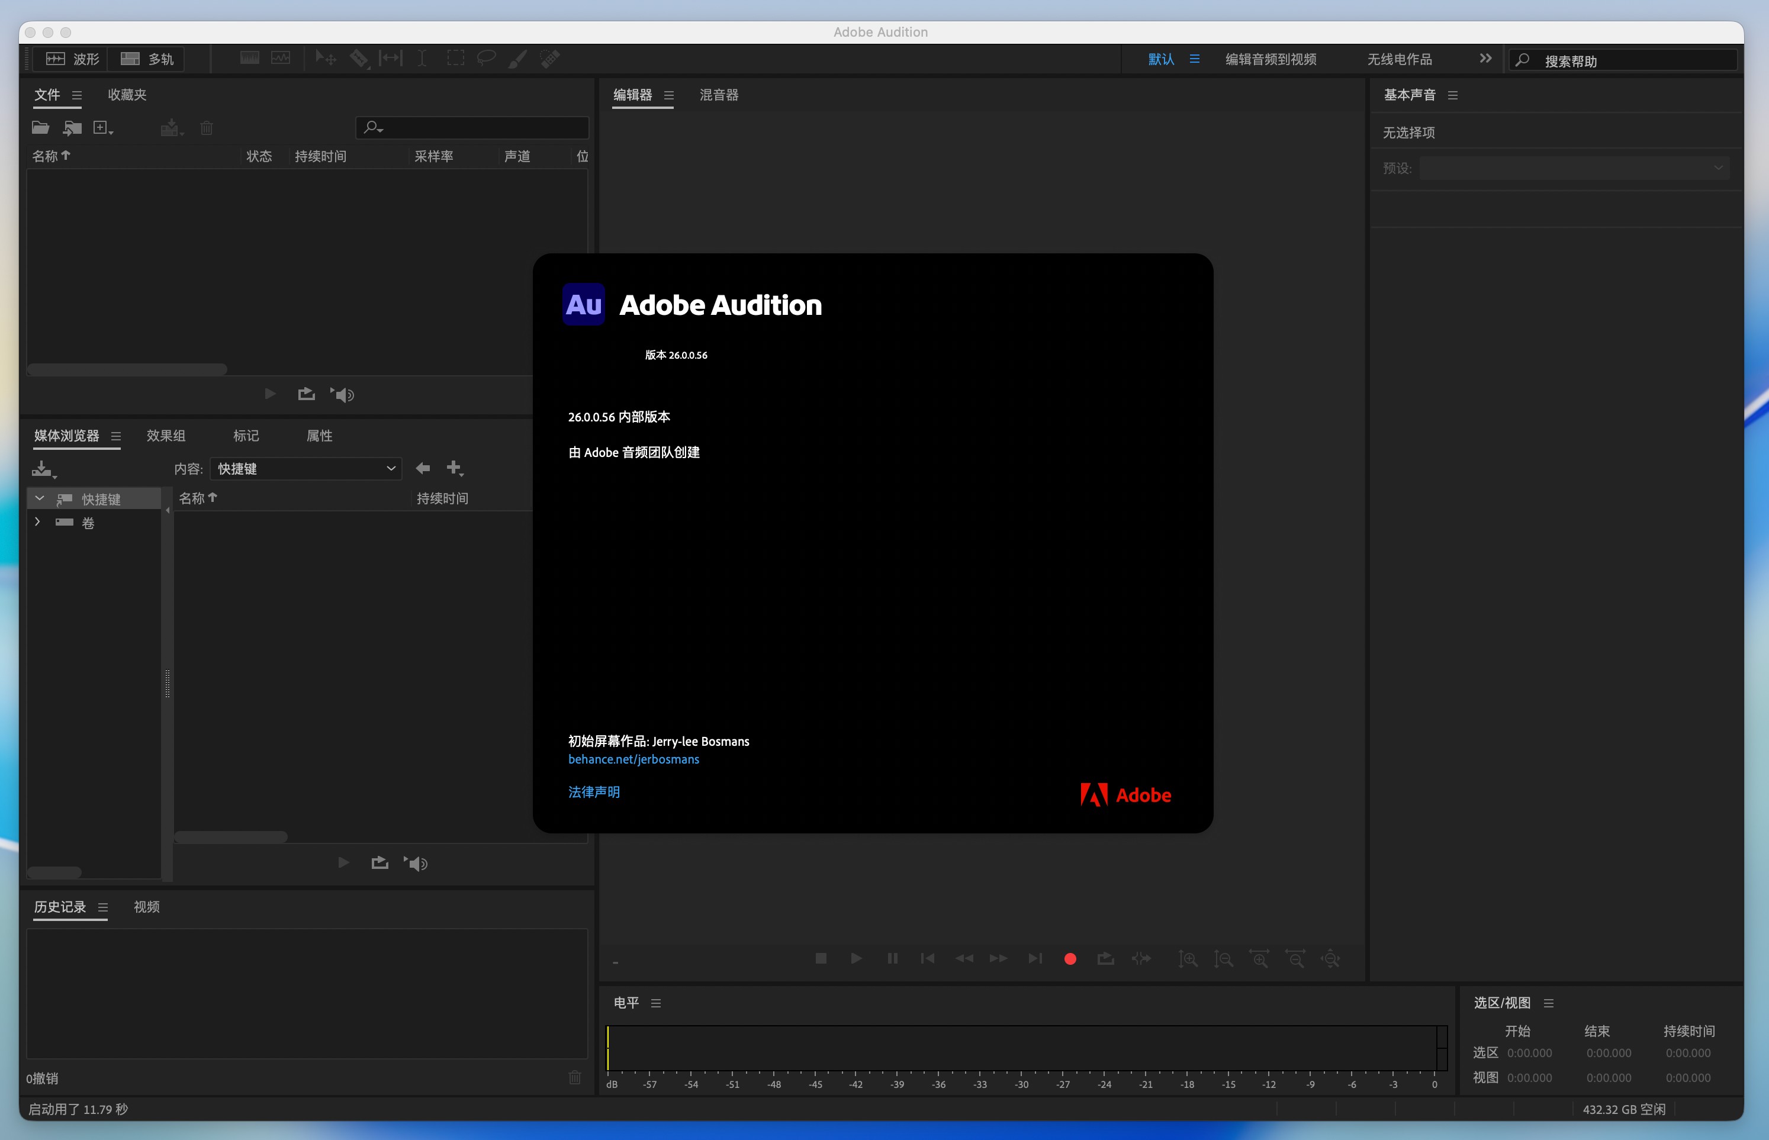Toggle auto-play speaker icon in Files panel

point(343,395)
